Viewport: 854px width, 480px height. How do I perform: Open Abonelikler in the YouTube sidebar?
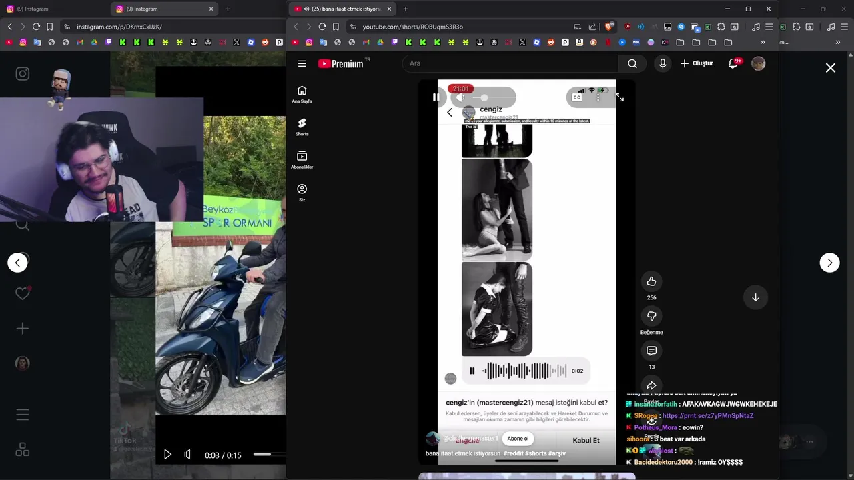(x=302, y=160)
